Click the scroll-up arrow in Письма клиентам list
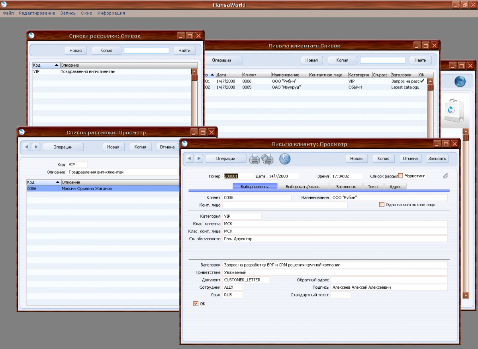The width and height of the screenshot is (478, 349). 430,81
